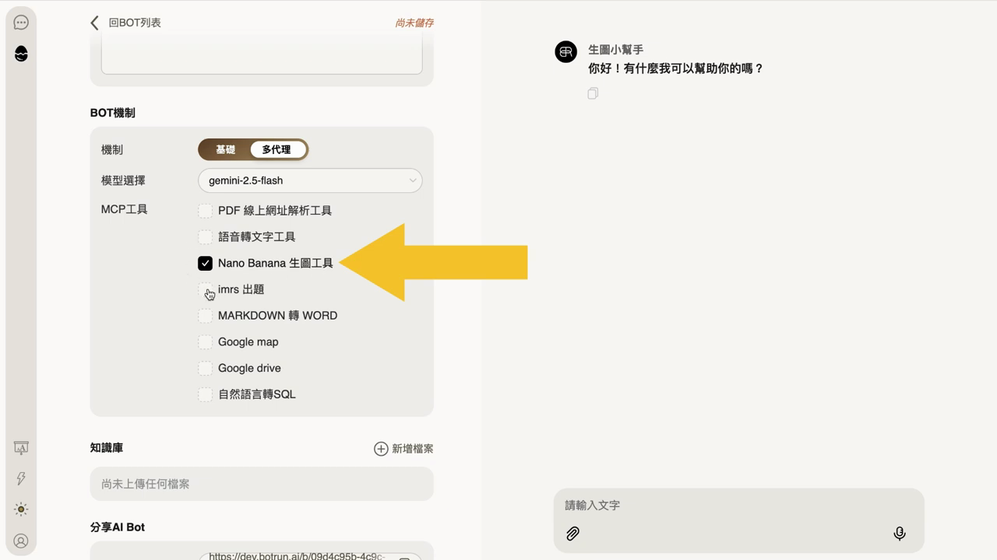Screen dimensions: 997x560
Task: Switch mechanism to 基礎
Action: click(226, 149)
